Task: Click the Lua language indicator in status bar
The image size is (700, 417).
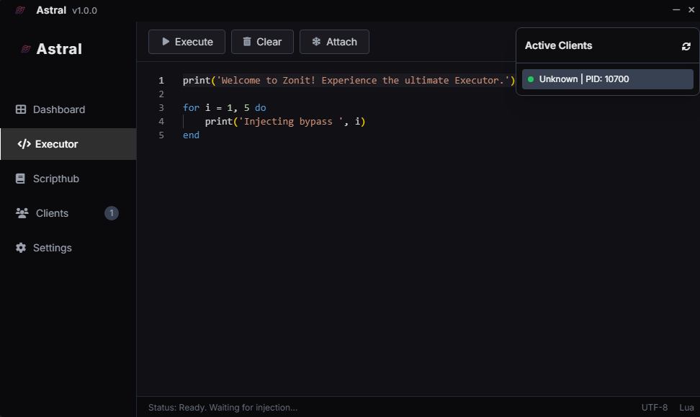Action: tap(686, 408)
